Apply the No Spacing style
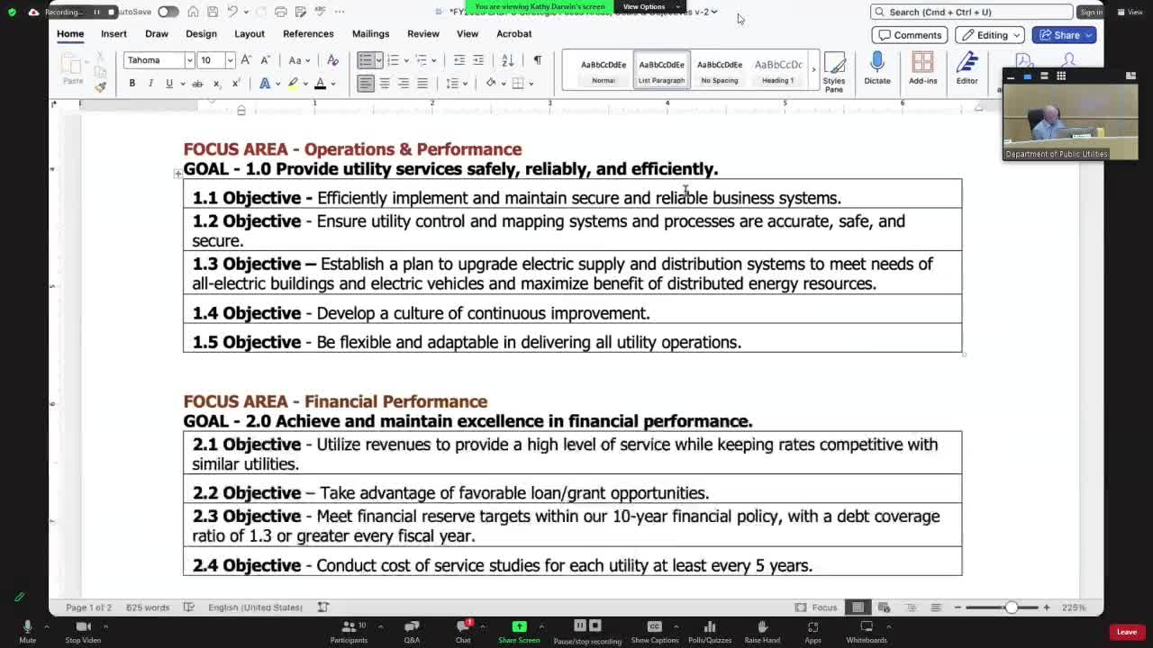The width and height of the screenshot is (1153, 648). click(x=720, y=71)
